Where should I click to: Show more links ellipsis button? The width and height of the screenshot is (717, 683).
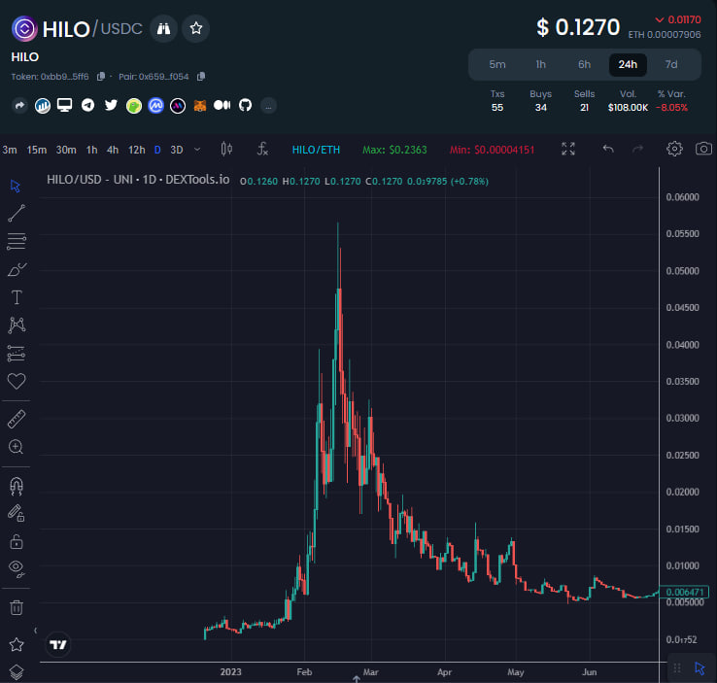[x=268, y=106]
